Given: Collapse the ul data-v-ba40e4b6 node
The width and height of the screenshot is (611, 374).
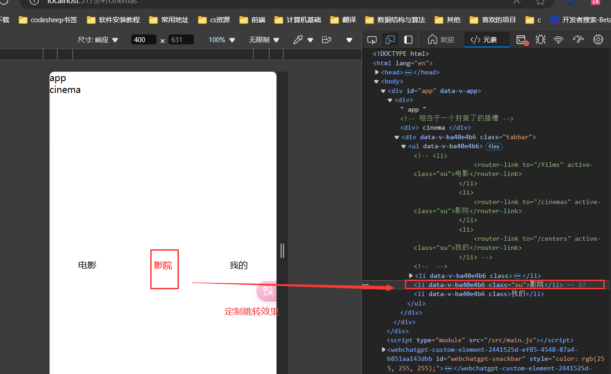Looking at the screenshot, I should click(404, 146).
